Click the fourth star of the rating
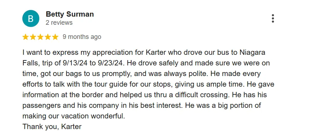This screenshot has width=315, height=140. (x=48, y=37)
